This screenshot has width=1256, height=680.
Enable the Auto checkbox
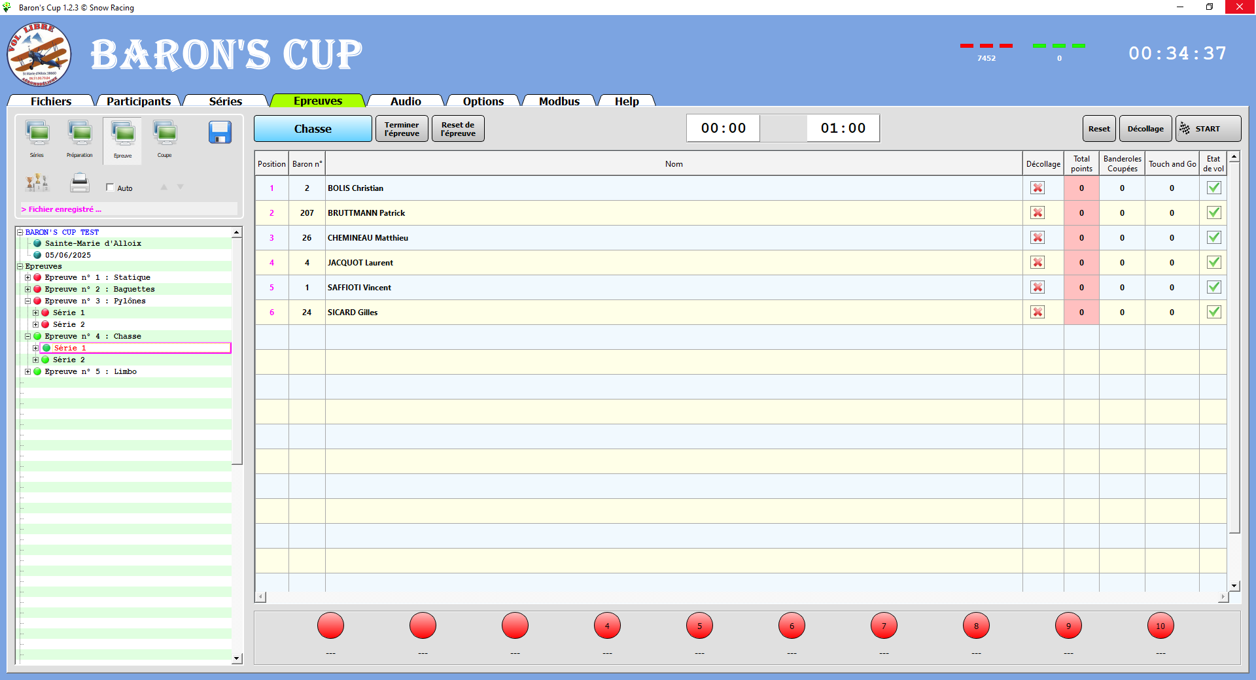pyautogui.click(x=110, y=187)
